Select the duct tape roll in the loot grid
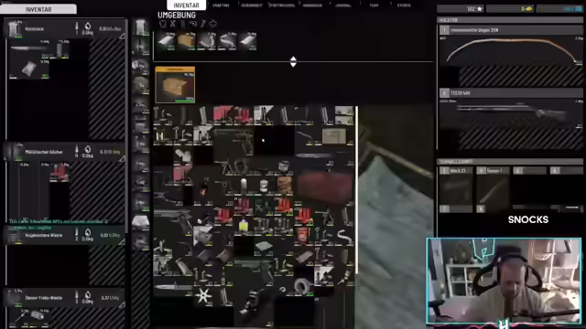Viewport: 586px width, 329px height. coord(302,286)
